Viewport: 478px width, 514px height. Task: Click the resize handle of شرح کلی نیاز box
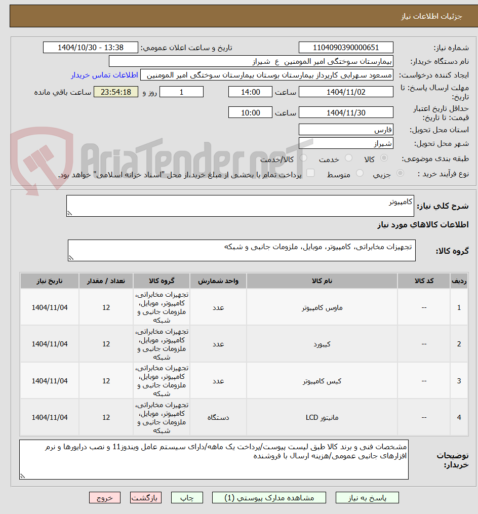coord(69,213)
